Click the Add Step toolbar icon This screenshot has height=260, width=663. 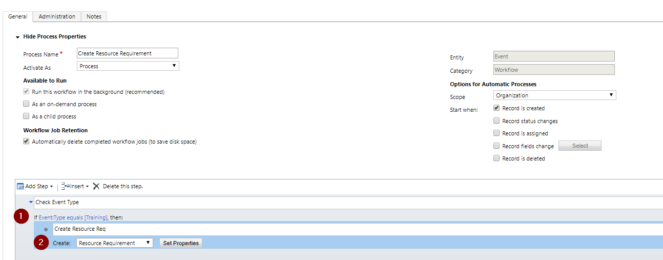tap(20, 186)
